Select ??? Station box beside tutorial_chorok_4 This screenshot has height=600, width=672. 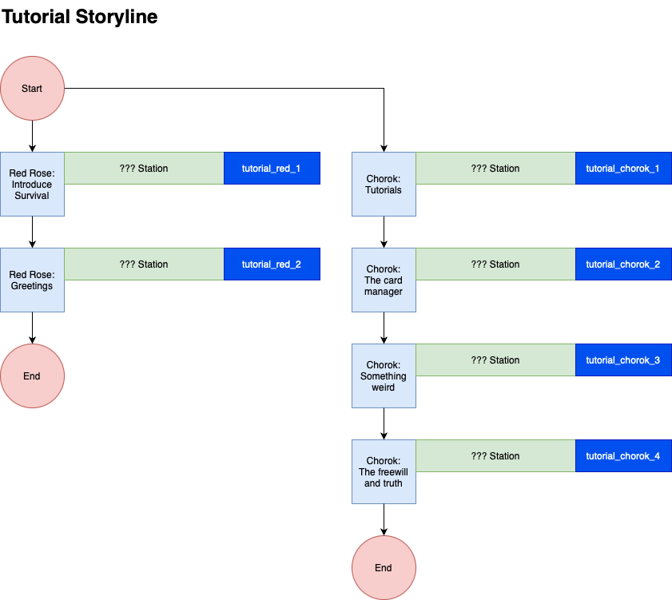[495, 455]
